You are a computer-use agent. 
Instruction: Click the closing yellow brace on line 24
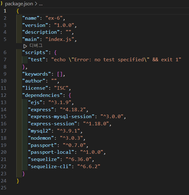point(18,181)
